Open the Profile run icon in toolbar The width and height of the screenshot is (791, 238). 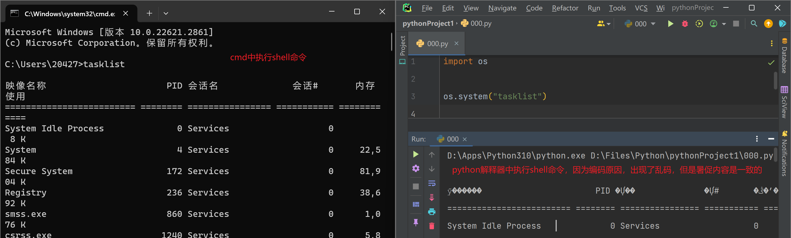(714, 24)
